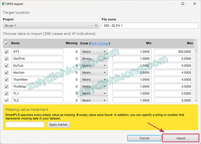Change scale type of ThuNhap row
This screenshot has width=201, height=144.
(x=94, y=86)
